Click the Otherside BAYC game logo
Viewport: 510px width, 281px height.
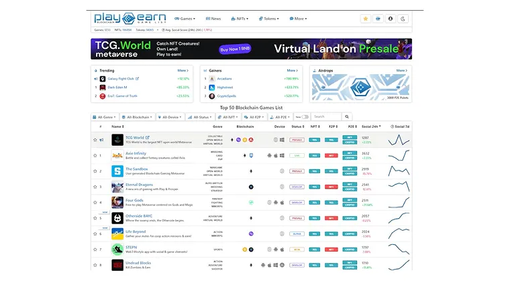[117, 218]
